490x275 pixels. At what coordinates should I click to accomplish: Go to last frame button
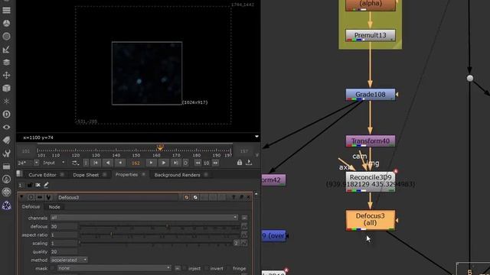175,163
